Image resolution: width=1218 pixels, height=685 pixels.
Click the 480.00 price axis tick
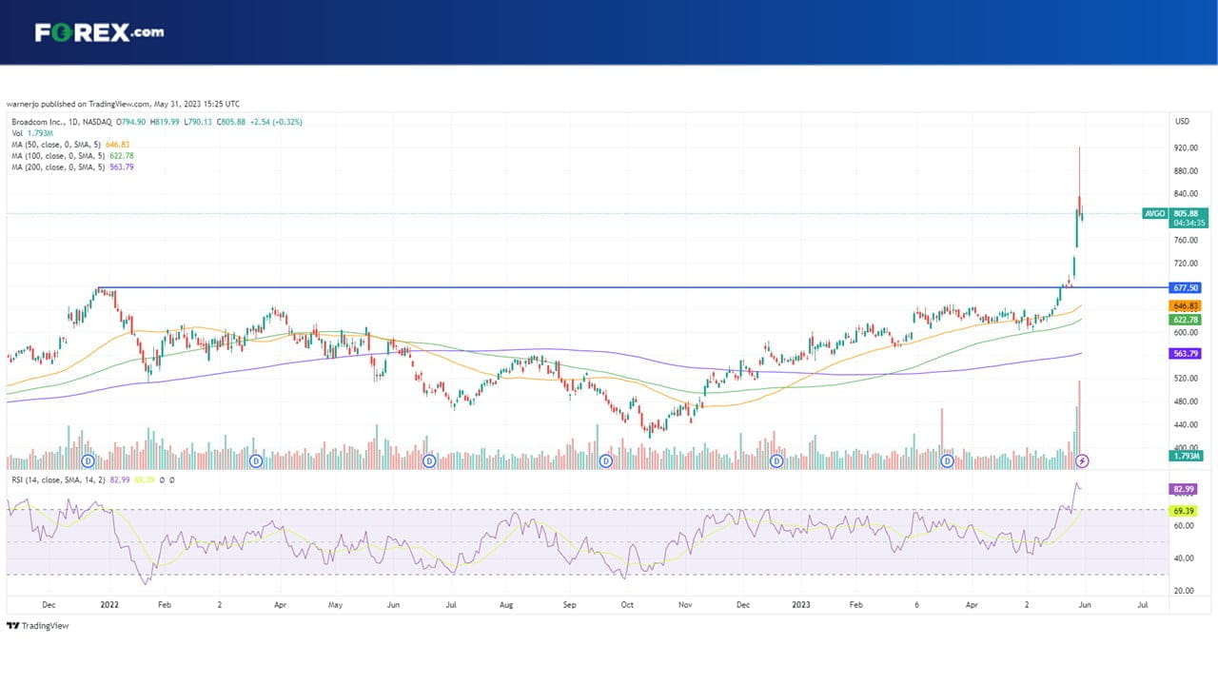coord(1186,401)
